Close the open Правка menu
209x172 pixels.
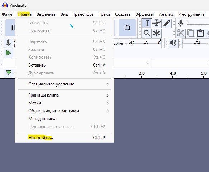pos(24,14)
